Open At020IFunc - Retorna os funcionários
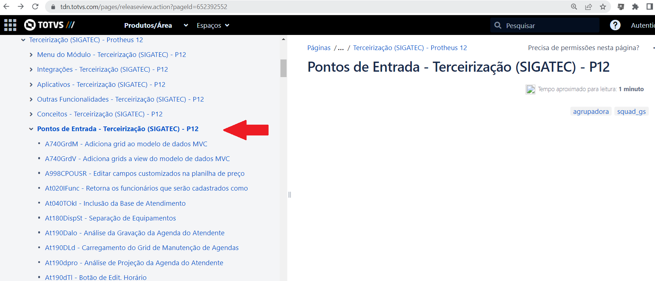 (x=146, y=188)
